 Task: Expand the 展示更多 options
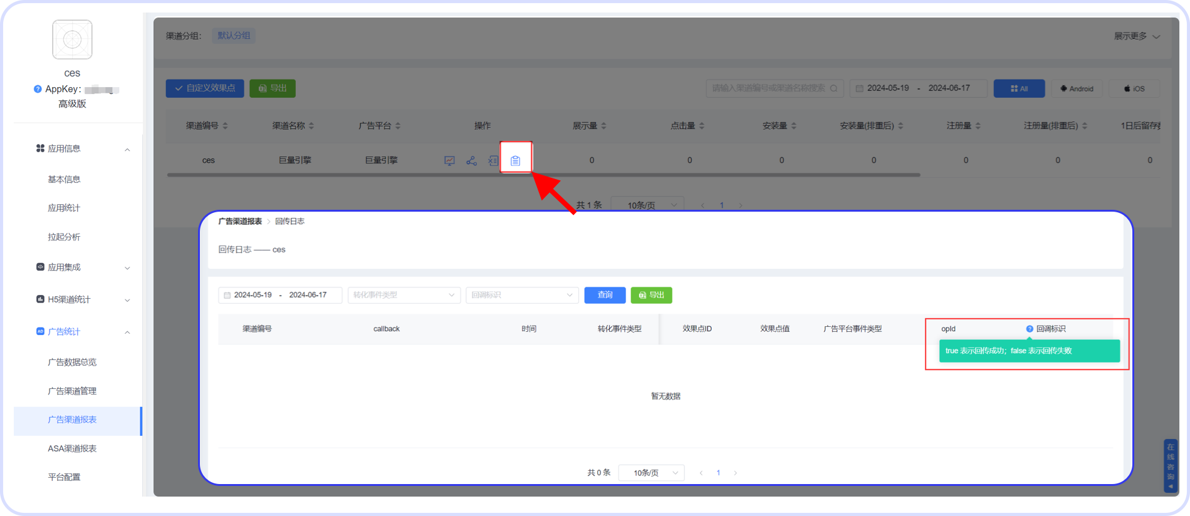(x=1137, y=36)
